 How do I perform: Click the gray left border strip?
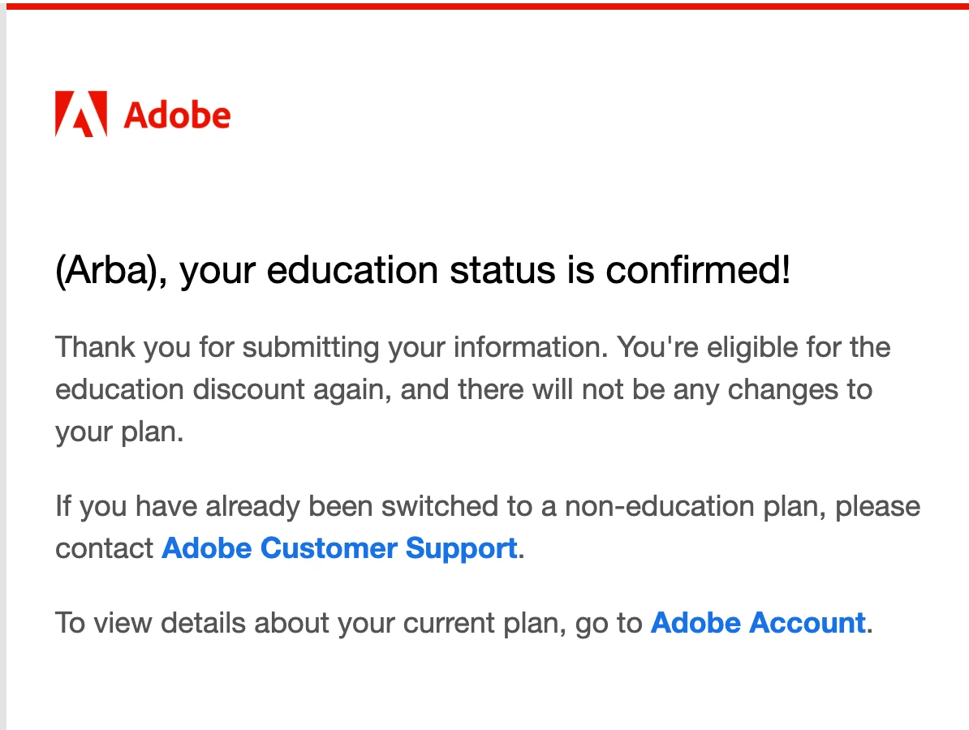pyautogui.click(x=3, y=365)
